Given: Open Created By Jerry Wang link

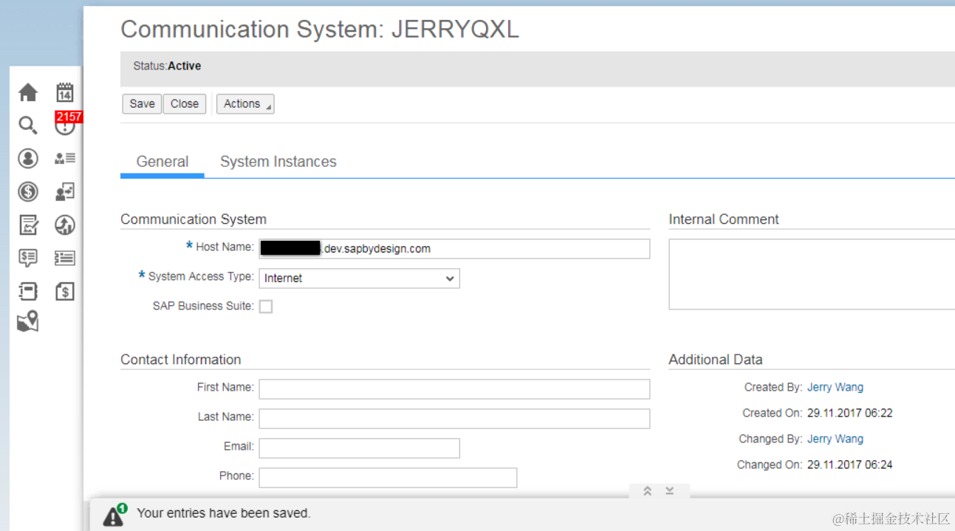Looking at the screenshot, I should (x=835, y=387).
